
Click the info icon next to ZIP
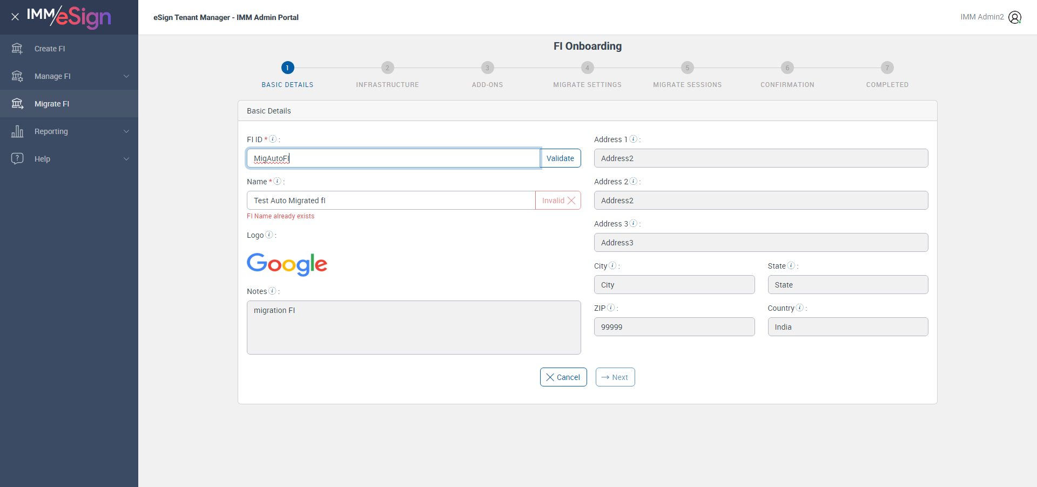tap(611, 308)
